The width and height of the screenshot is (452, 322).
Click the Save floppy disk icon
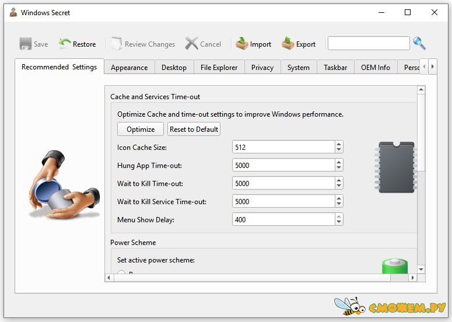tap(25, 44)
